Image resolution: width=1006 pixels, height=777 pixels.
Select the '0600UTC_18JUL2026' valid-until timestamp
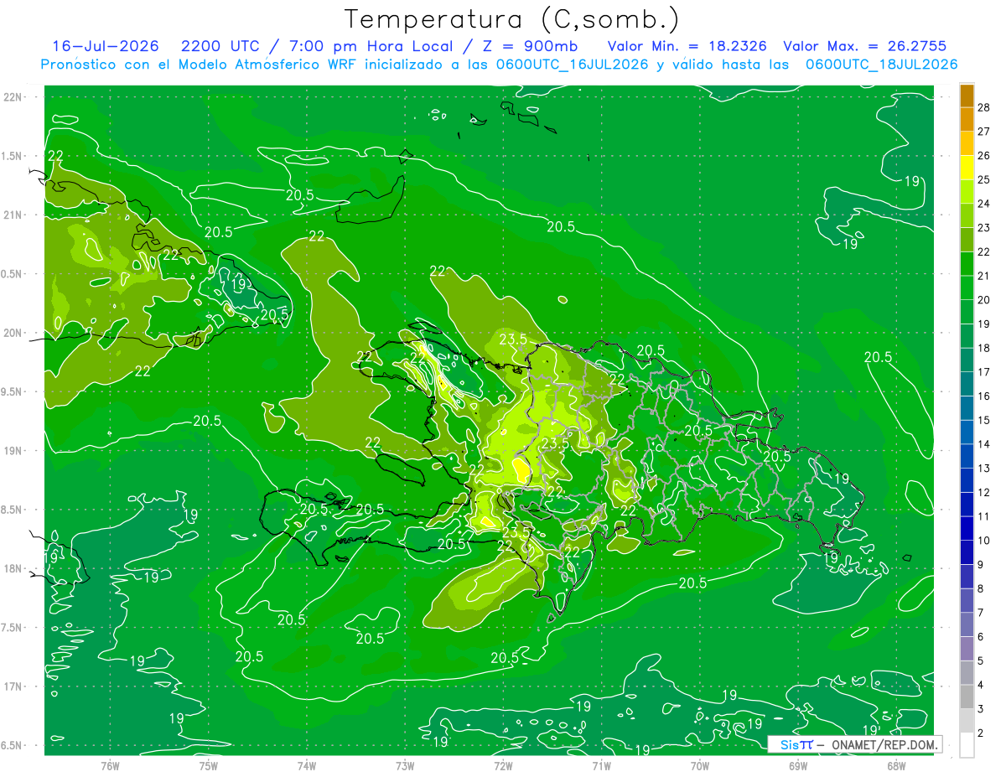pyautogui.click(x=882, y=65)
